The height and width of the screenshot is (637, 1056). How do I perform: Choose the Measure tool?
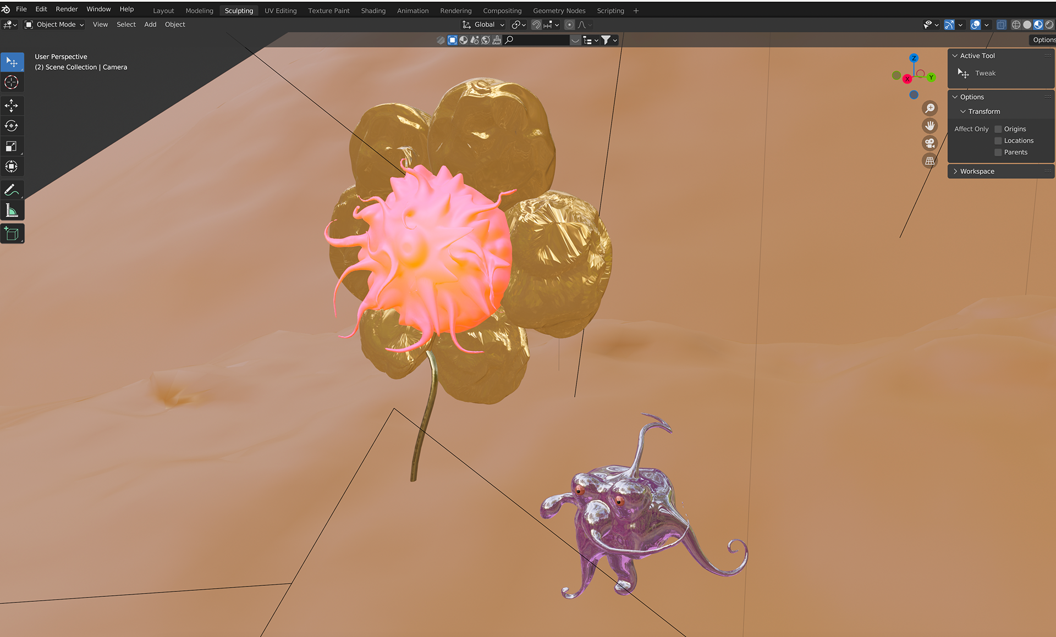tap(12, 211)
